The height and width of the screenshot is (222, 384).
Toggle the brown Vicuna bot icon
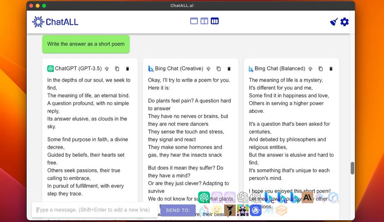coord(230,210)
